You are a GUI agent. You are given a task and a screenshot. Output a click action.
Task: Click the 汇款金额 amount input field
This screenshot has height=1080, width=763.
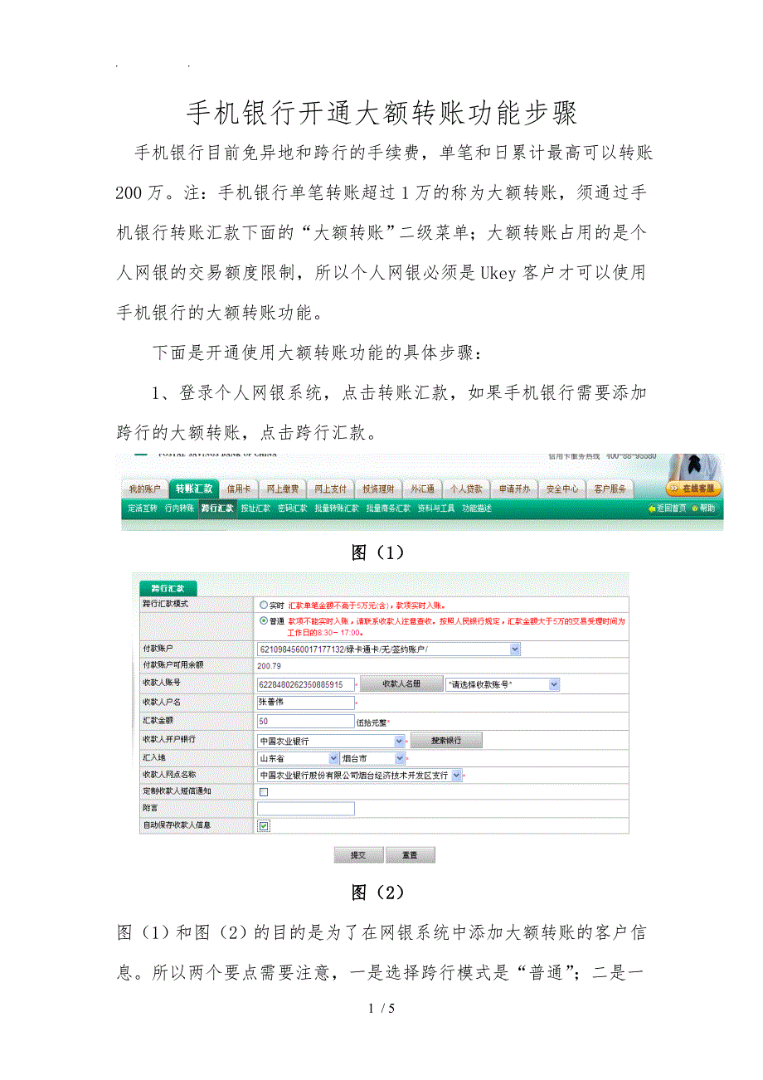[305, 722]
